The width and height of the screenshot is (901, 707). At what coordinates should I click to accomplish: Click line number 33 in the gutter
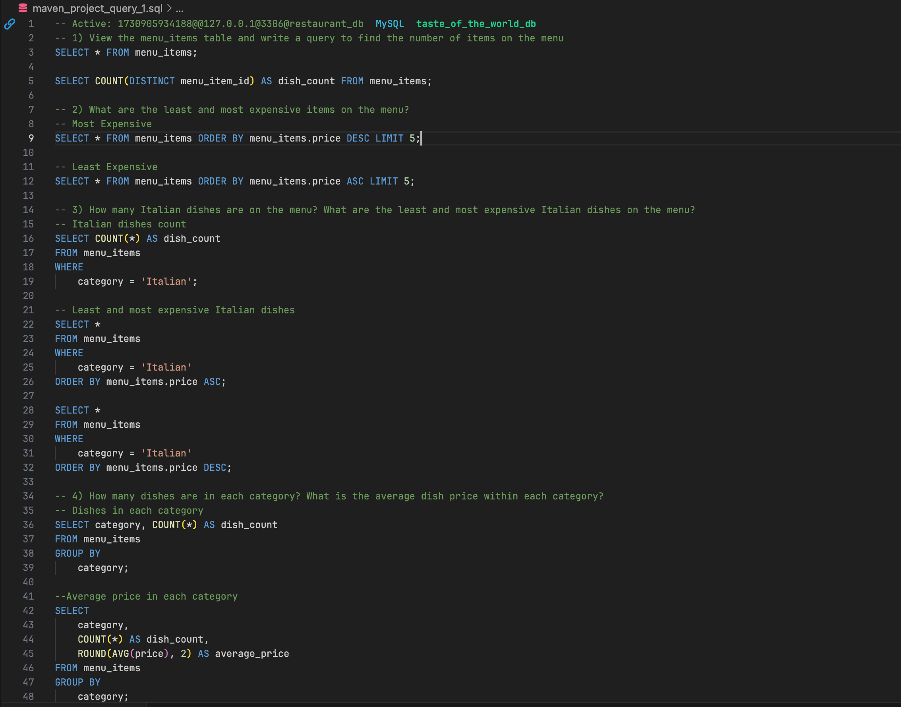click(28, 482)
